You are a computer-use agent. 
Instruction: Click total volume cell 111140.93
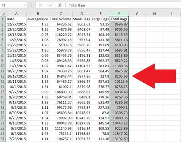coord(61,128)
